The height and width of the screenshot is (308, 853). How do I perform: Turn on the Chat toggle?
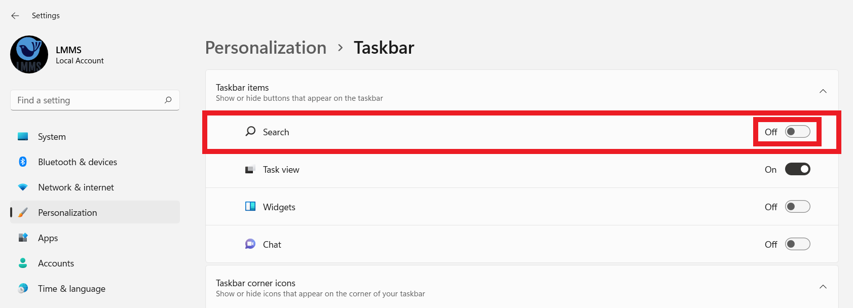tap(797, 244)
